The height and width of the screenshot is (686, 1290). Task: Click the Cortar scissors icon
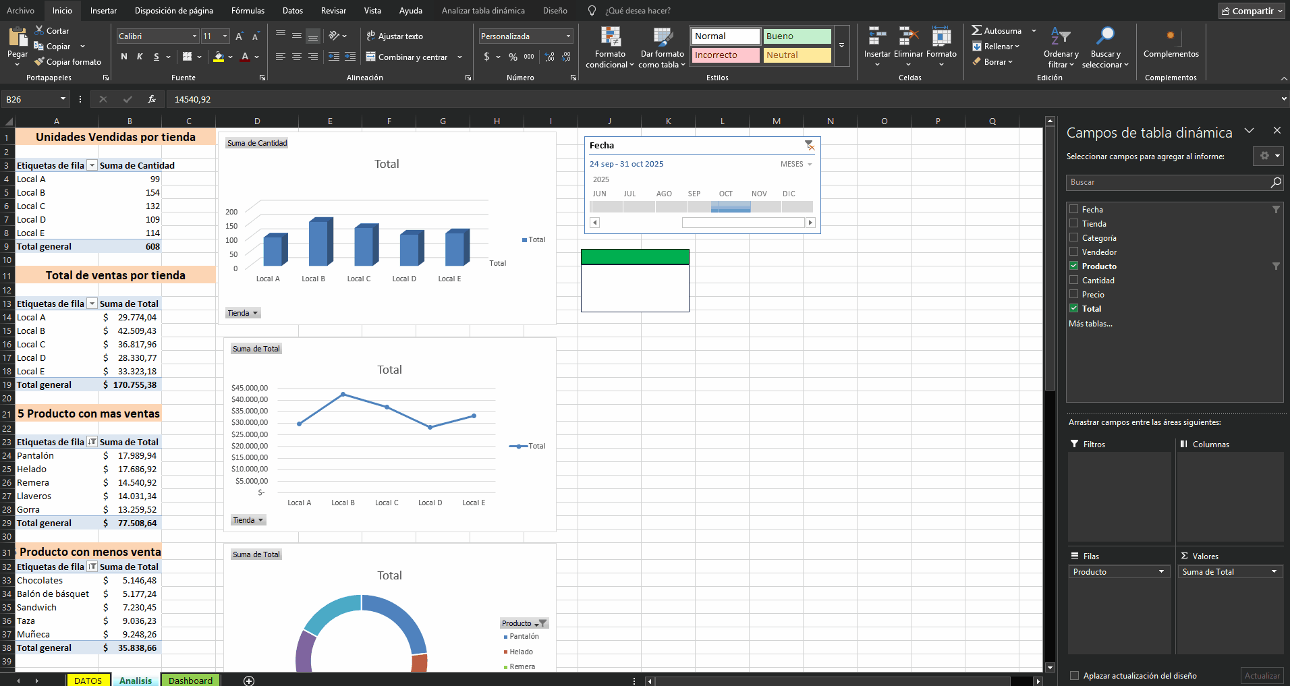click(39, 30)
